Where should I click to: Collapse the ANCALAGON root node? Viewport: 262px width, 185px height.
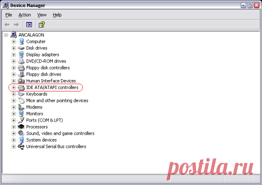coord(6,35)
